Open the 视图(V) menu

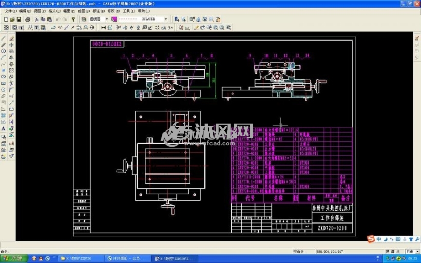click(x=40, y=11)
